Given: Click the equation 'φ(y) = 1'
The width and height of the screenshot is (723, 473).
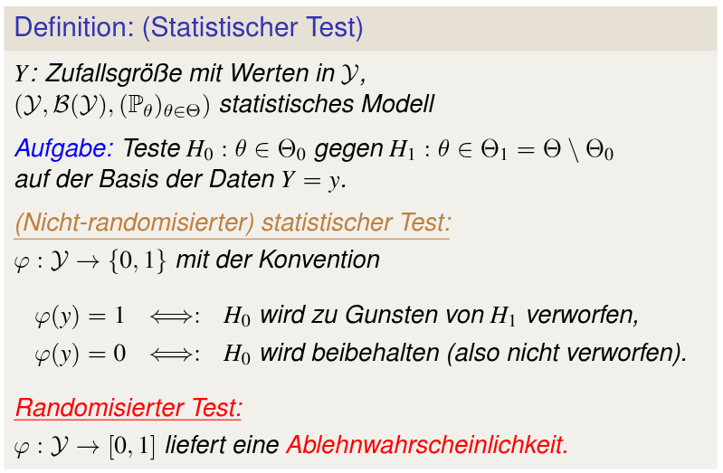Looking at the screenshot, I should [x=80, y=317].
